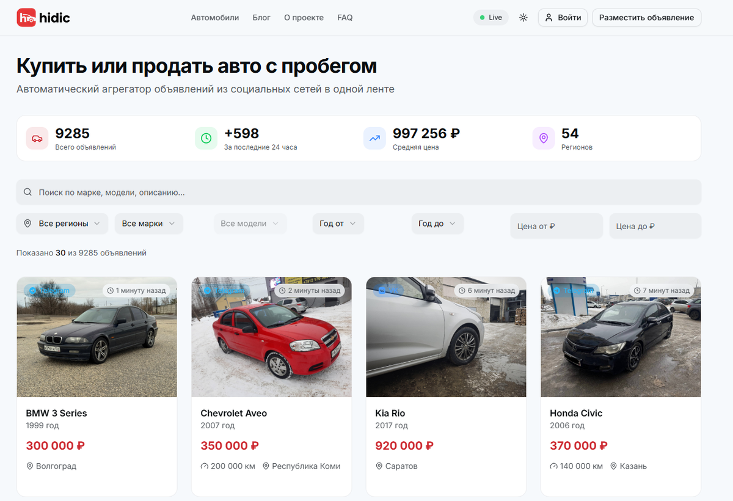Click the mileage gauge icon by 200 000 км
The image size is (733, 501).
(204, 466)
